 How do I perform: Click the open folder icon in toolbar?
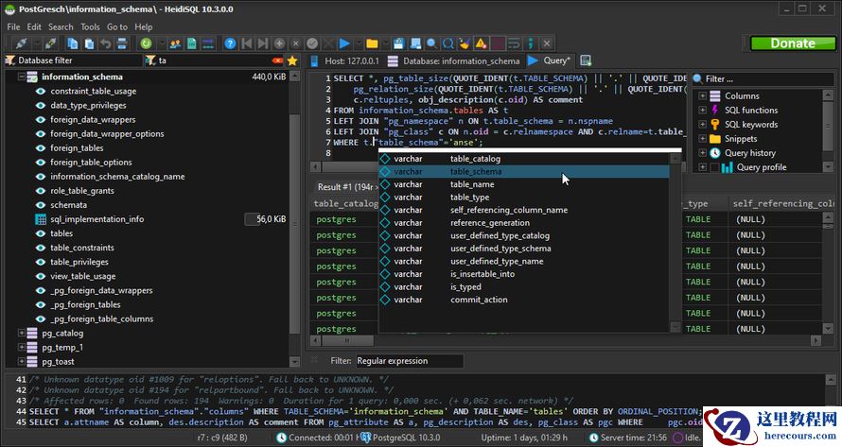pyautogui.click(x=372, y=43)
